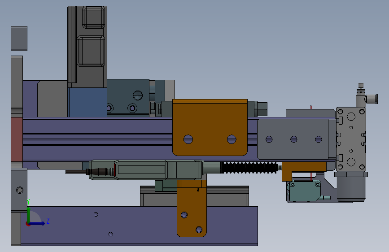Viewport: 389px width, 252px height.
Task: Select the upper rounded pocket of the tall column
Action: coord(93,17)
